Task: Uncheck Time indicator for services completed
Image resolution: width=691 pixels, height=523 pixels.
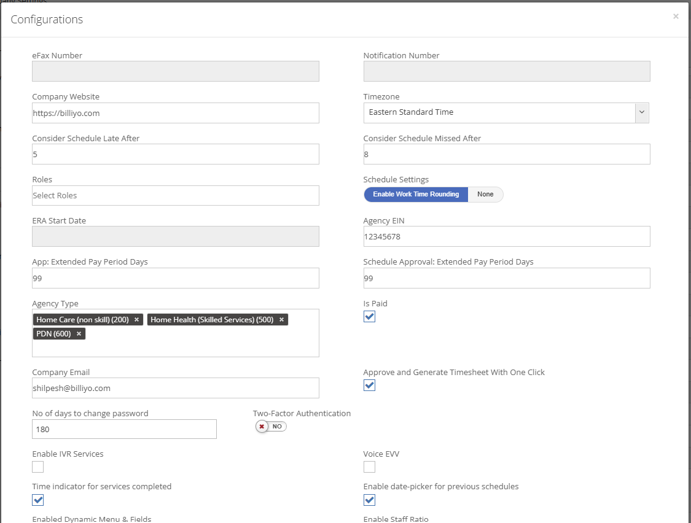Action: point(38,500)
